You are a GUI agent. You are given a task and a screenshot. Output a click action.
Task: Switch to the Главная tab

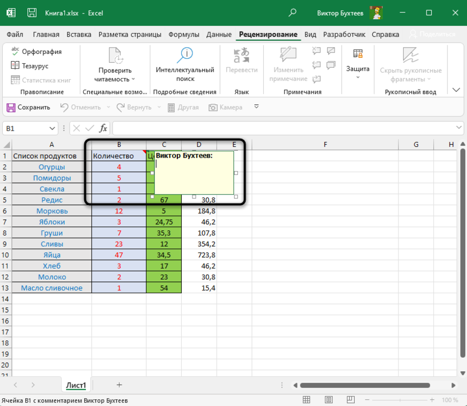click(46, 34)
